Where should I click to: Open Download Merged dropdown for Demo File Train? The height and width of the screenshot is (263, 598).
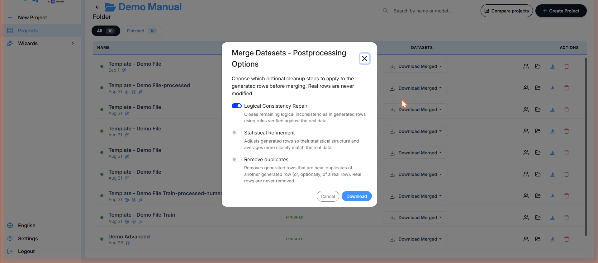point(415,218)
